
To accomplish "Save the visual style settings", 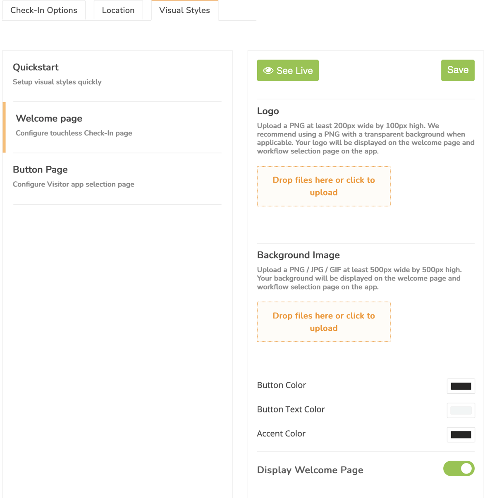I will tap(457, 70).
